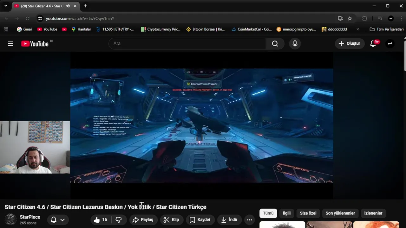Open the notifications bell with 9+ badge
Viewport: 406px width, 228px height.
tap(373, 44)
